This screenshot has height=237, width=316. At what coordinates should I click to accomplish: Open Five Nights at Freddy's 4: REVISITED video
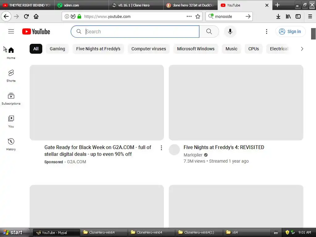[x=224, y=147]
